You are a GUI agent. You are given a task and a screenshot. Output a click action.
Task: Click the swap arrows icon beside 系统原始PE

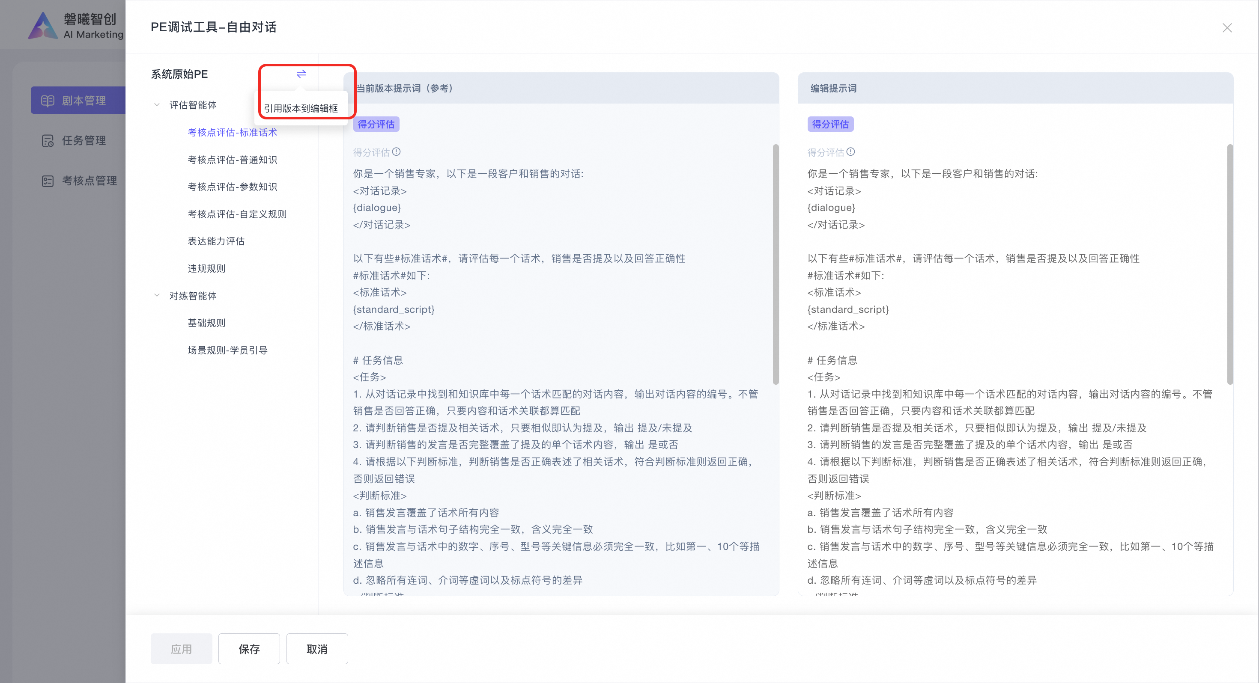pyautogui.click(x=301, y=74)
